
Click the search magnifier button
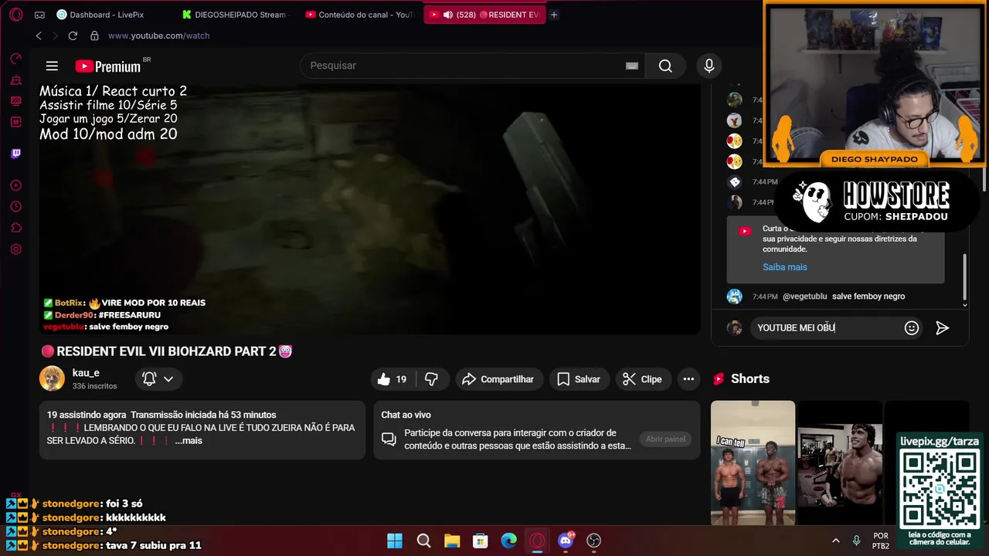[665, 66]
